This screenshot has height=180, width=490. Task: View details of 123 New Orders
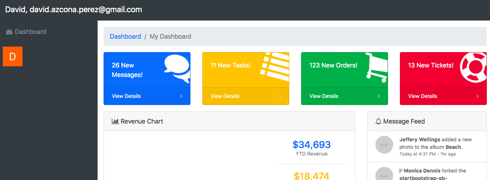click(345, 96)
